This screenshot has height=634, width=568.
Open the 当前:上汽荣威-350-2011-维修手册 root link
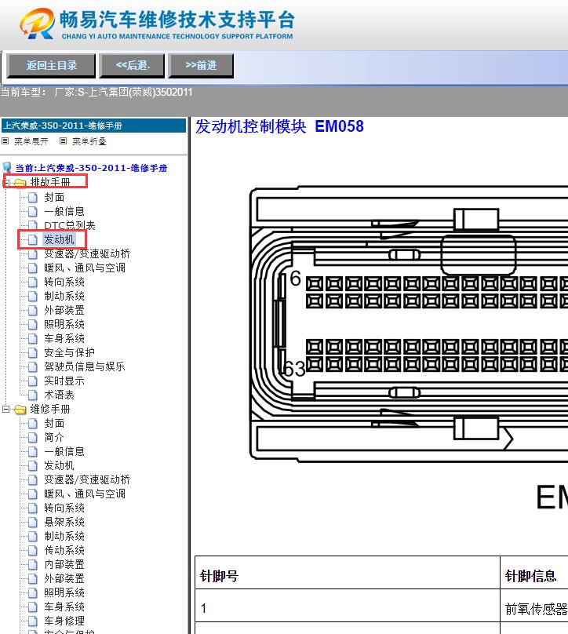pyautogui.click(x=91, y=168)
